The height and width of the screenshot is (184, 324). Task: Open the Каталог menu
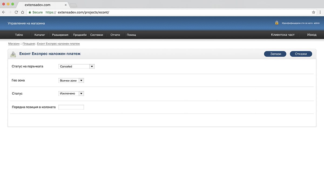[x=40, y=35]
